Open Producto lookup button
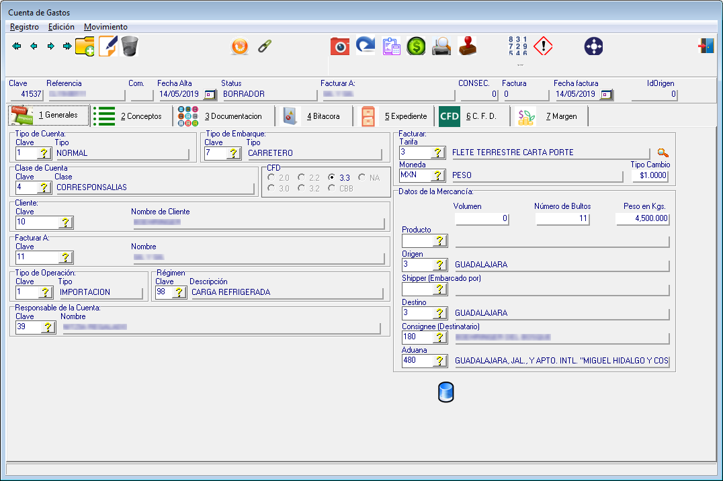 (440, 240)
